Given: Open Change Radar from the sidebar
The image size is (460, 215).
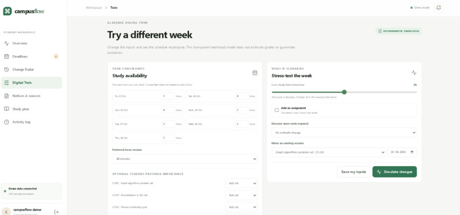Looking at the screenshot, I should (x=31, y=69).
